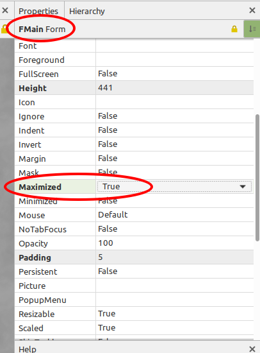Click the X icon left of the Properties tab

pos(5,10)
